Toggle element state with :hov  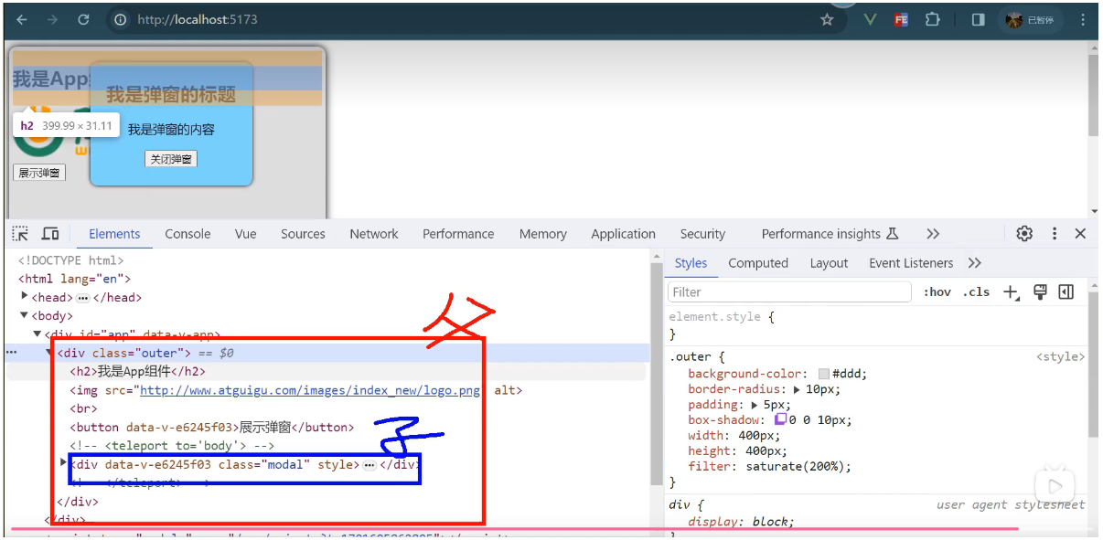click(x=937, y=292)
